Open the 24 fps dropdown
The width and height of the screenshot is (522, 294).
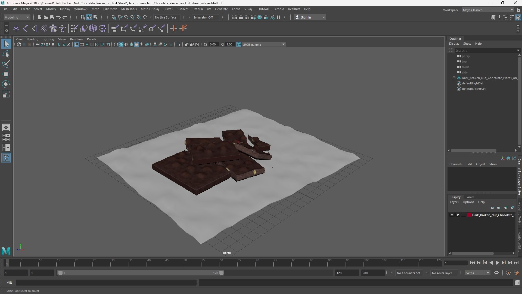pos(477,273)
